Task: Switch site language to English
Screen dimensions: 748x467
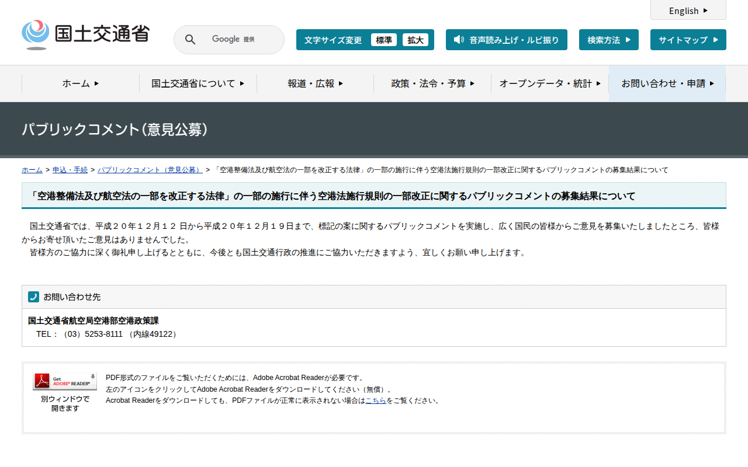Action: [x=688, y=11]
